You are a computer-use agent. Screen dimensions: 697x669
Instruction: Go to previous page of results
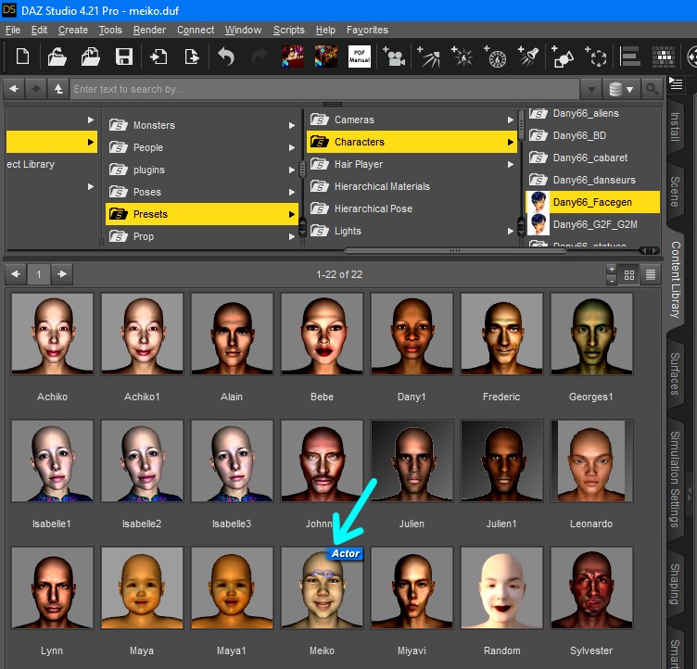click(16, 274)
